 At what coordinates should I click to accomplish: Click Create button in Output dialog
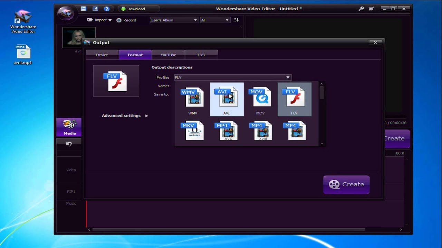click(x=346, y=185)
